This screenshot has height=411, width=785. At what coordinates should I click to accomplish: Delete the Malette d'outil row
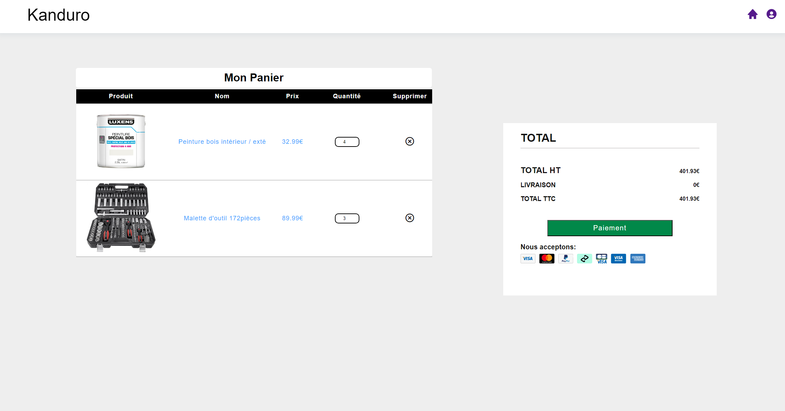409,218
